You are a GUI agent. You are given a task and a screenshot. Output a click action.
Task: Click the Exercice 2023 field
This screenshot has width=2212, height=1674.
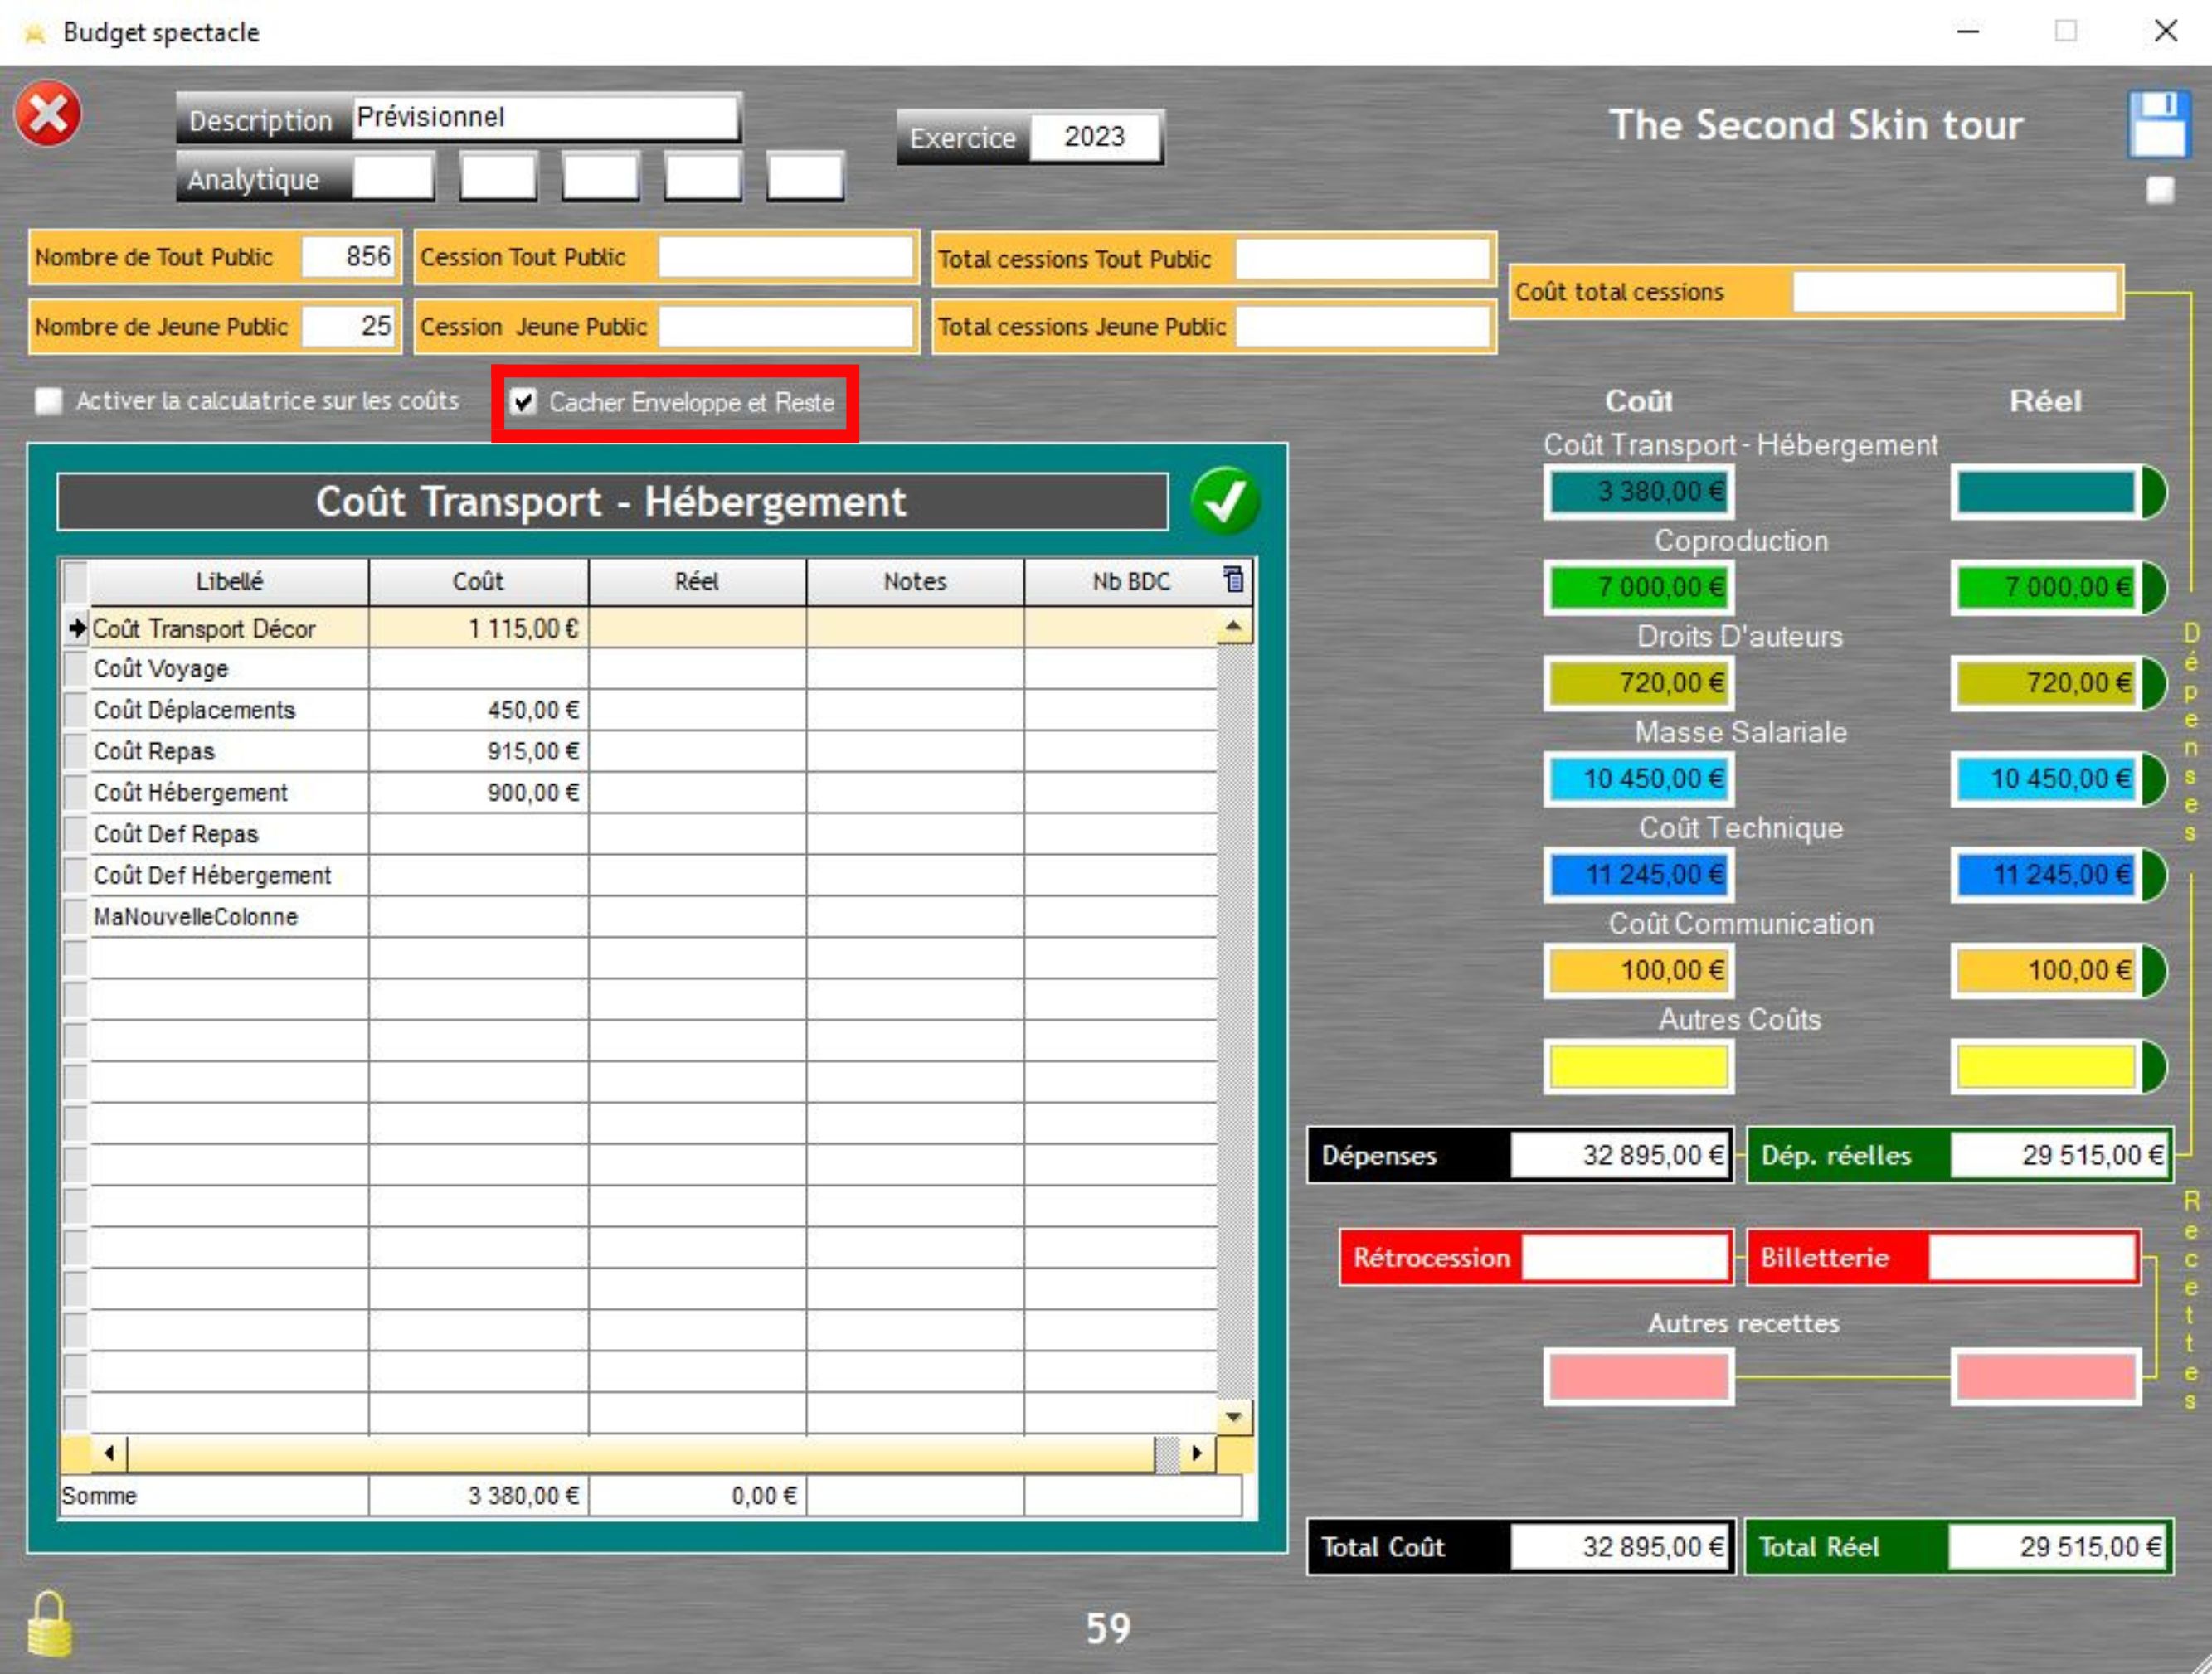[1095, 137]
